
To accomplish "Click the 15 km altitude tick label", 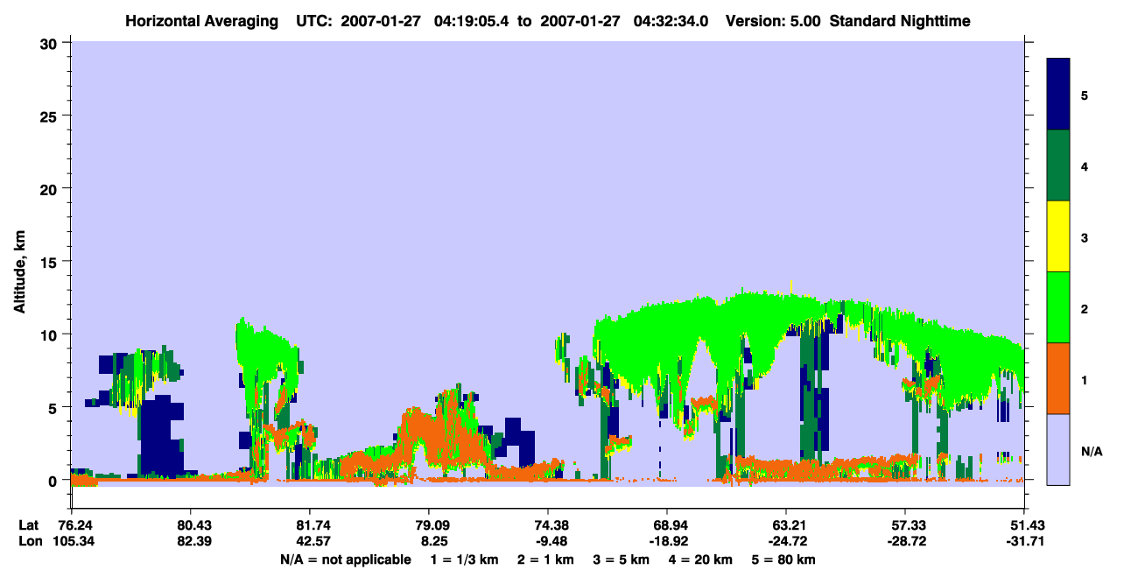I will (x=51, y=262).
